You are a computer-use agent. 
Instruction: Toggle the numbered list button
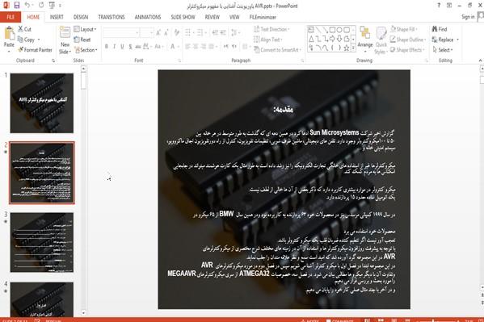pos(200,32)
